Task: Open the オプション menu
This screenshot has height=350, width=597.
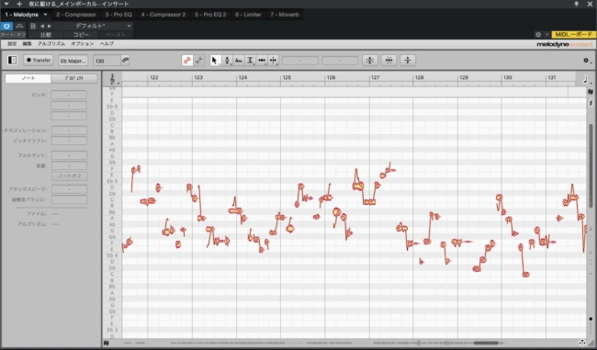Action: (83, 44)
